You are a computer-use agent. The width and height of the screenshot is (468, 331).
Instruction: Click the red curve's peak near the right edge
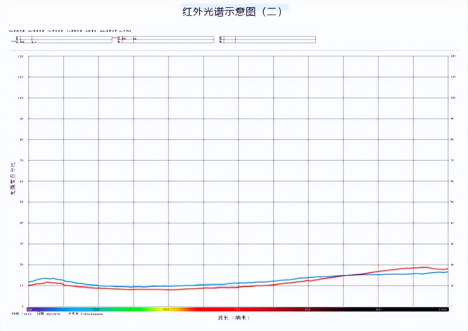coord(424,267)
